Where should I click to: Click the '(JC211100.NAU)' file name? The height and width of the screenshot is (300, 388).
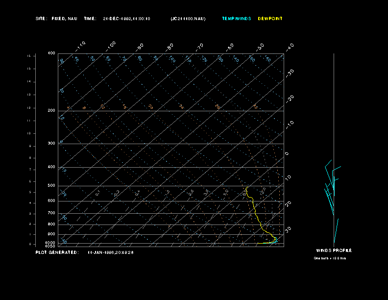coord(188,19)
